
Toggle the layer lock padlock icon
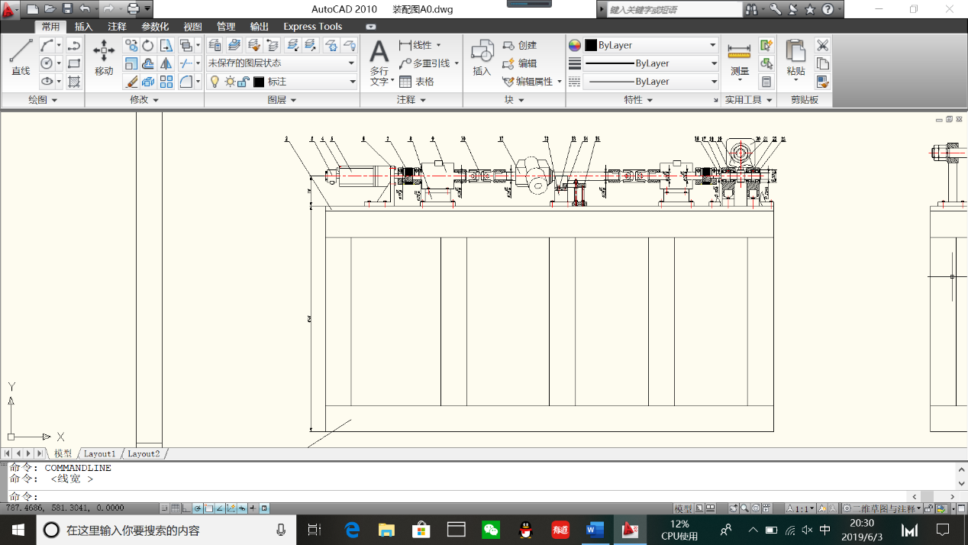click(244, 82)
